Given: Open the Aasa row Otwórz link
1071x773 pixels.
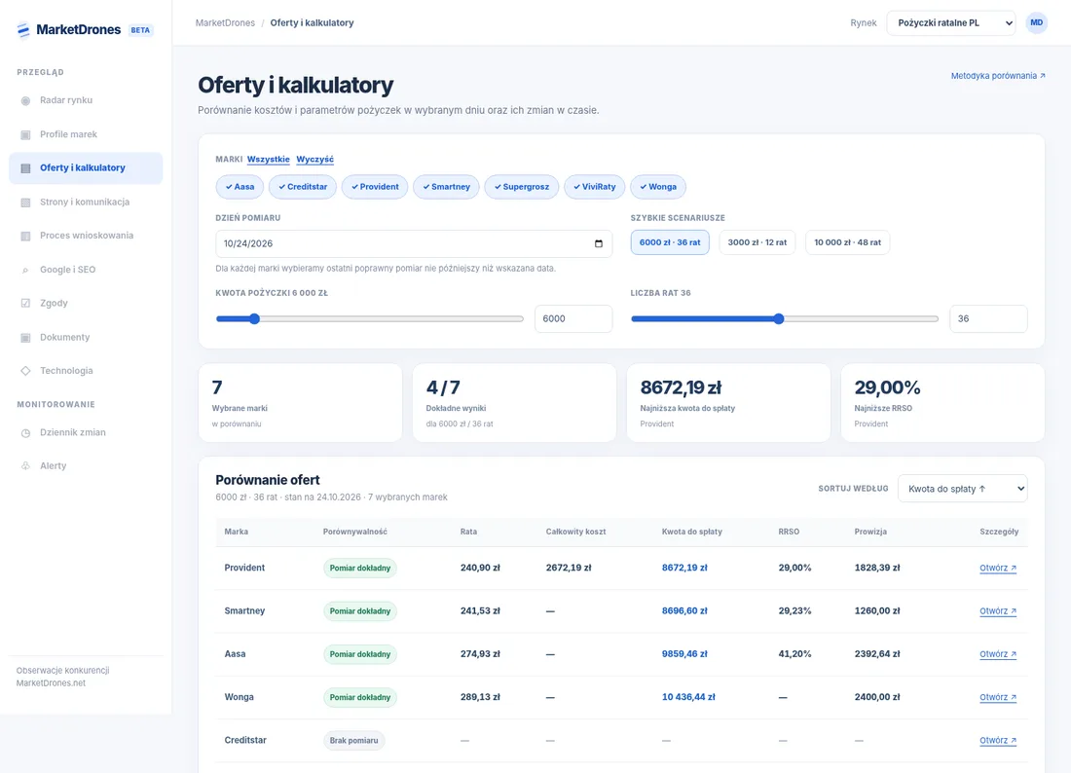Looking at the screenshot, I should pyautogui.click(x=998, y=654).
